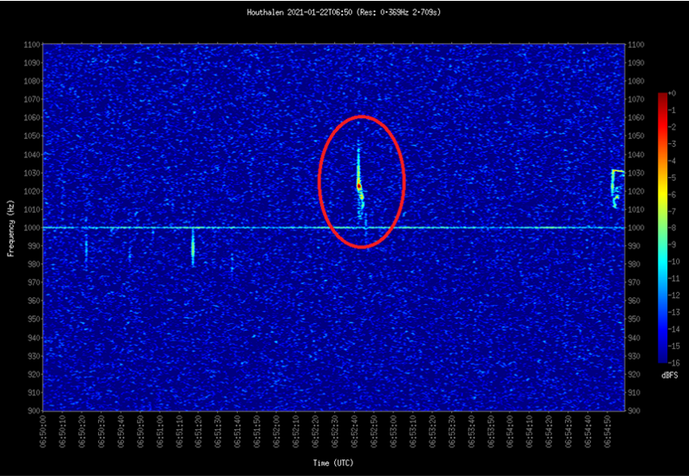Click the dark blue bottom of the color bar
The width and height of the screenshot is (689, 476).
click(x=662, y=357)
